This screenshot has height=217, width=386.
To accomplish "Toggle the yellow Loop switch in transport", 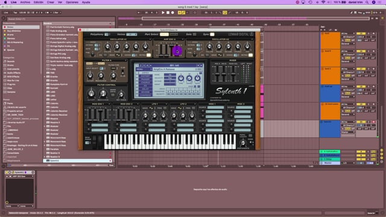I will coord(225,13).
